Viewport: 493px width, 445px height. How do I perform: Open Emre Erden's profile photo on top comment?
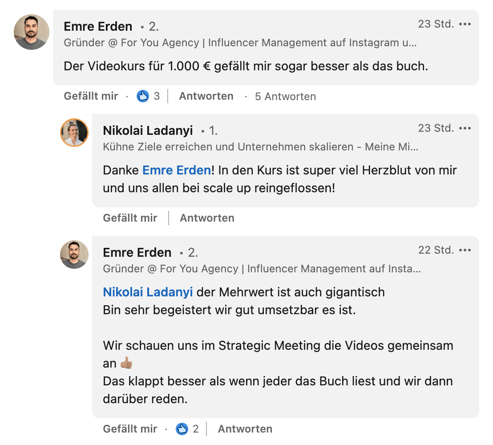32,32
